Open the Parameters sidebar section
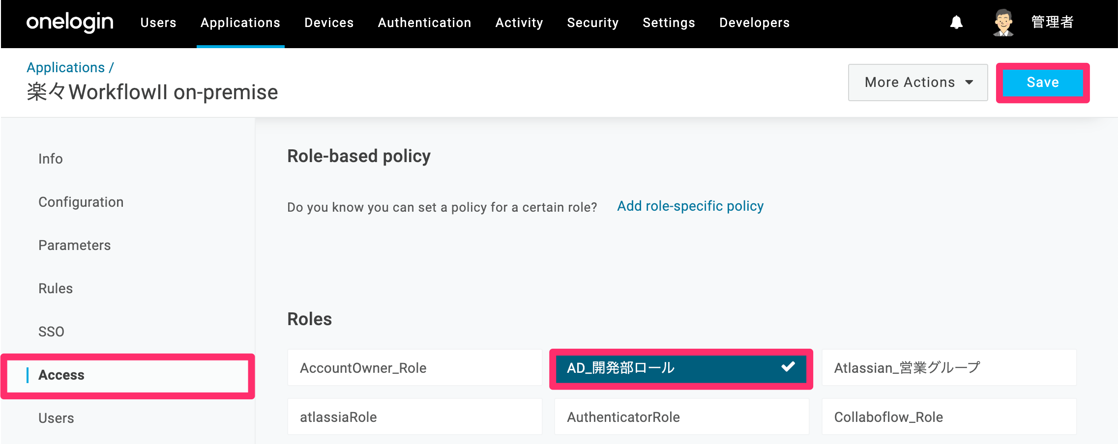This screenshot has height=444, width=1118. (x=75, y=245)
